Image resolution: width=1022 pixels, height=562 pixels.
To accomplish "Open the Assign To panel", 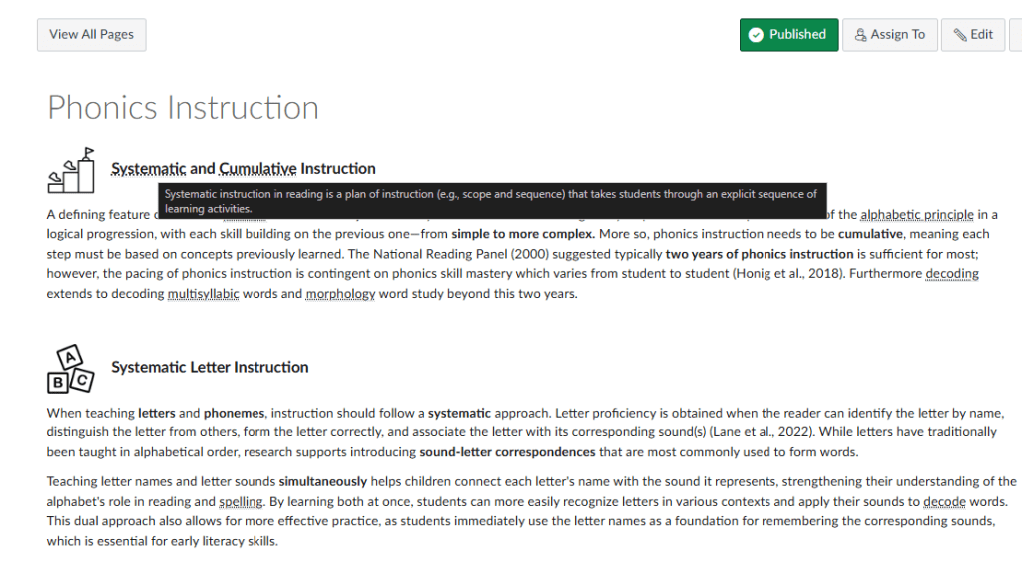I will point(890,35).
